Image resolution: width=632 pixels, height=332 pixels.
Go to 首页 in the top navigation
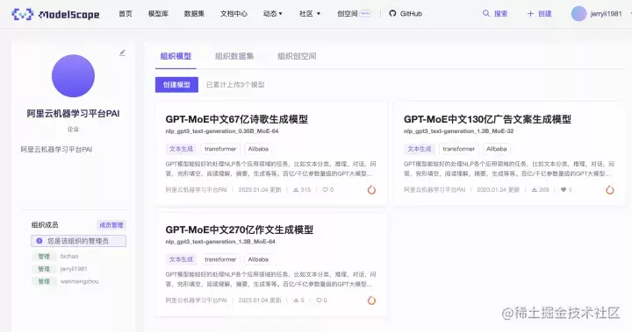126,14
